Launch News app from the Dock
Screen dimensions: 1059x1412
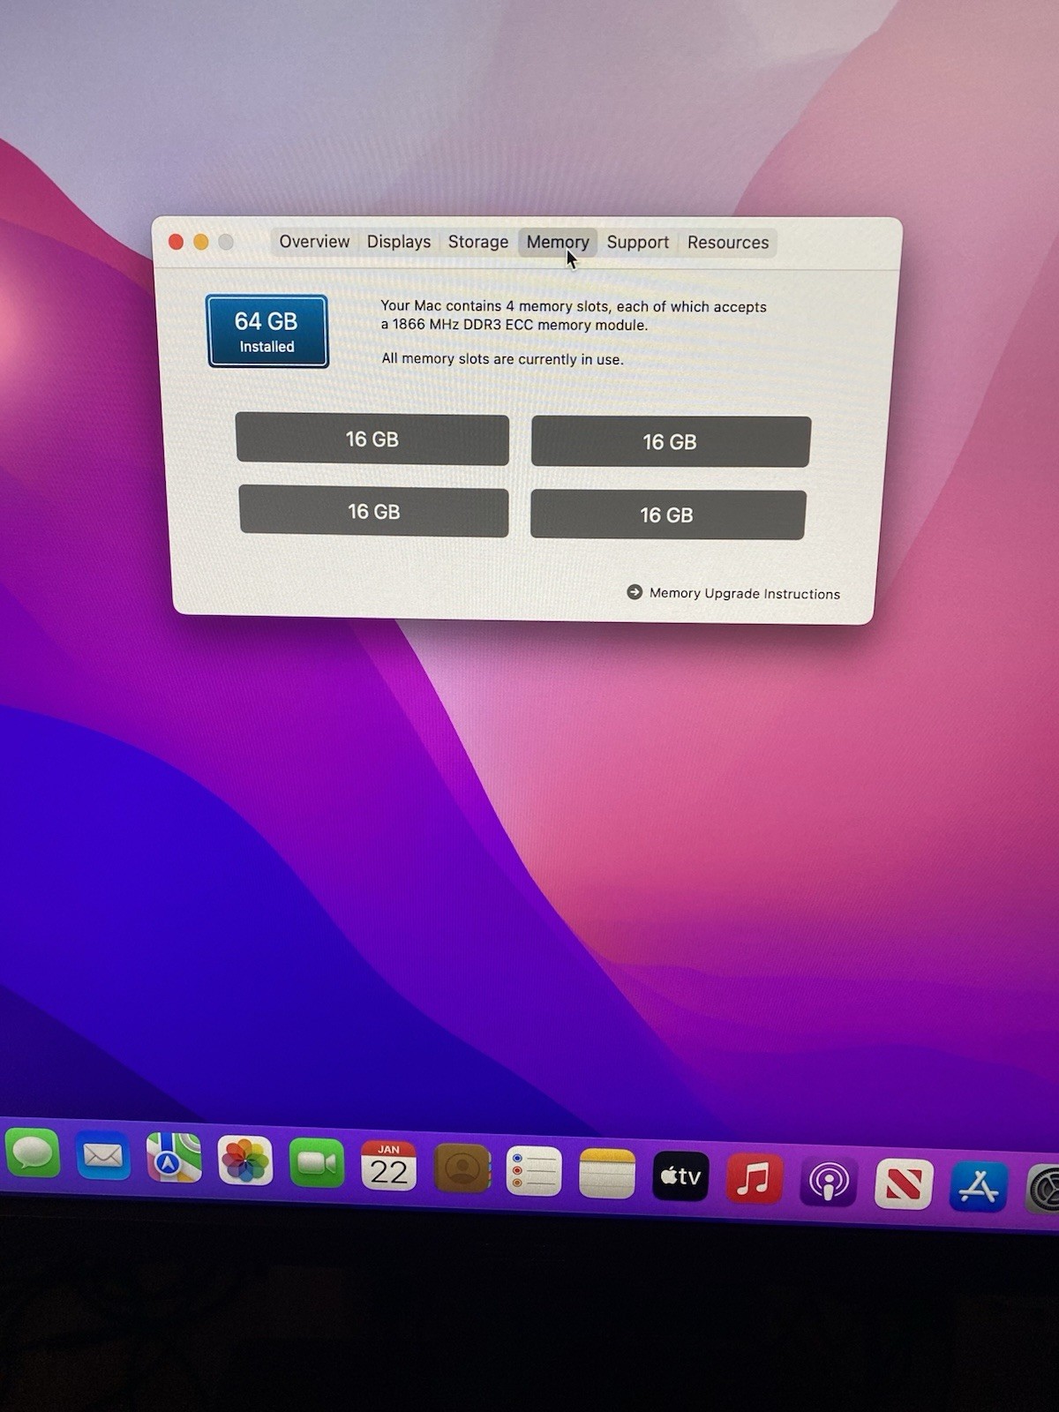[x=904, y=1184]
